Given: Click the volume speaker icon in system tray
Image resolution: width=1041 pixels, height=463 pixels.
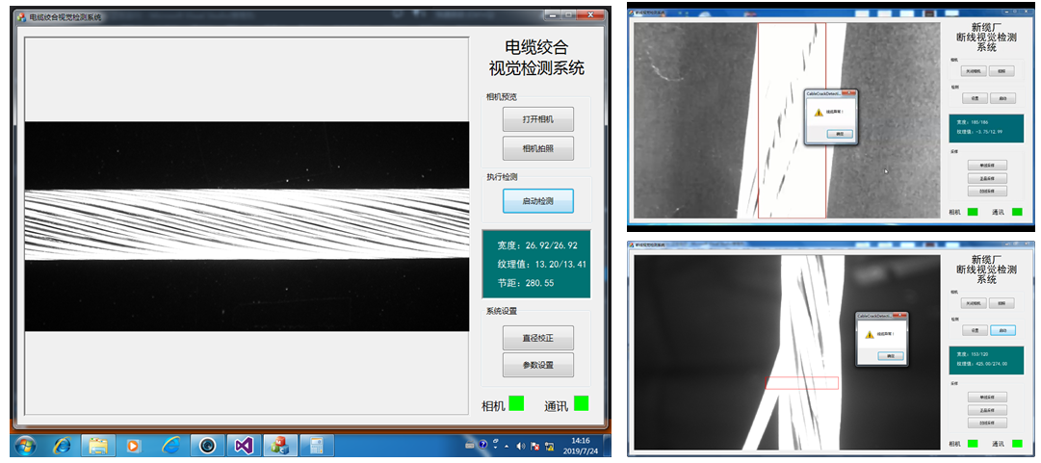Looking at the screenshot, I should tap(521, 446).
